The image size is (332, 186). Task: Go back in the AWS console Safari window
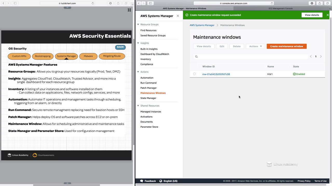[139, 3]
